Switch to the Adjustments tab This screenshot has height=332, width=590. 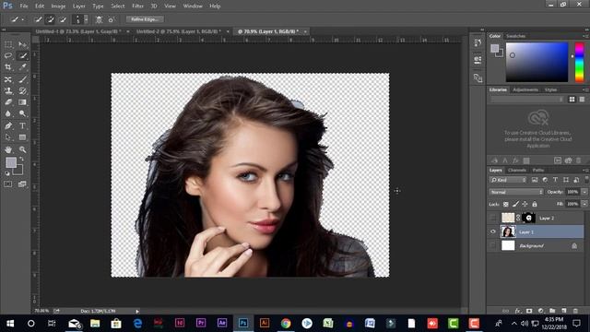coord(525,89)
